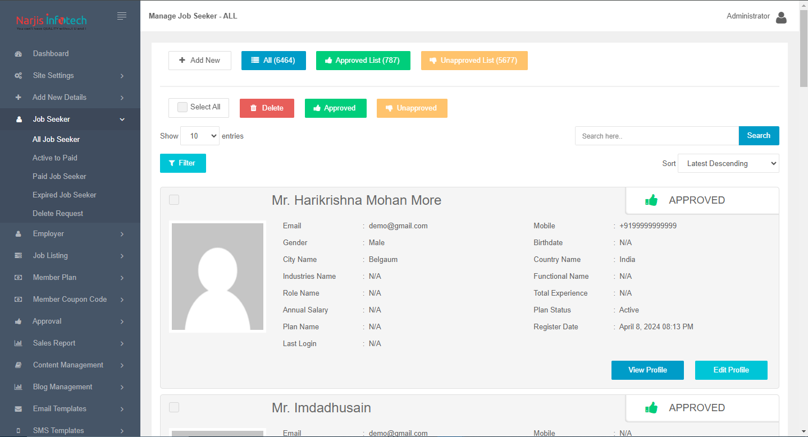Open All Job Seeker submenu item

point(56,139)
